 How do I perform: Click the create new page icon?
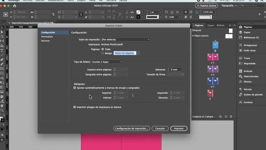tap(226, 117)
